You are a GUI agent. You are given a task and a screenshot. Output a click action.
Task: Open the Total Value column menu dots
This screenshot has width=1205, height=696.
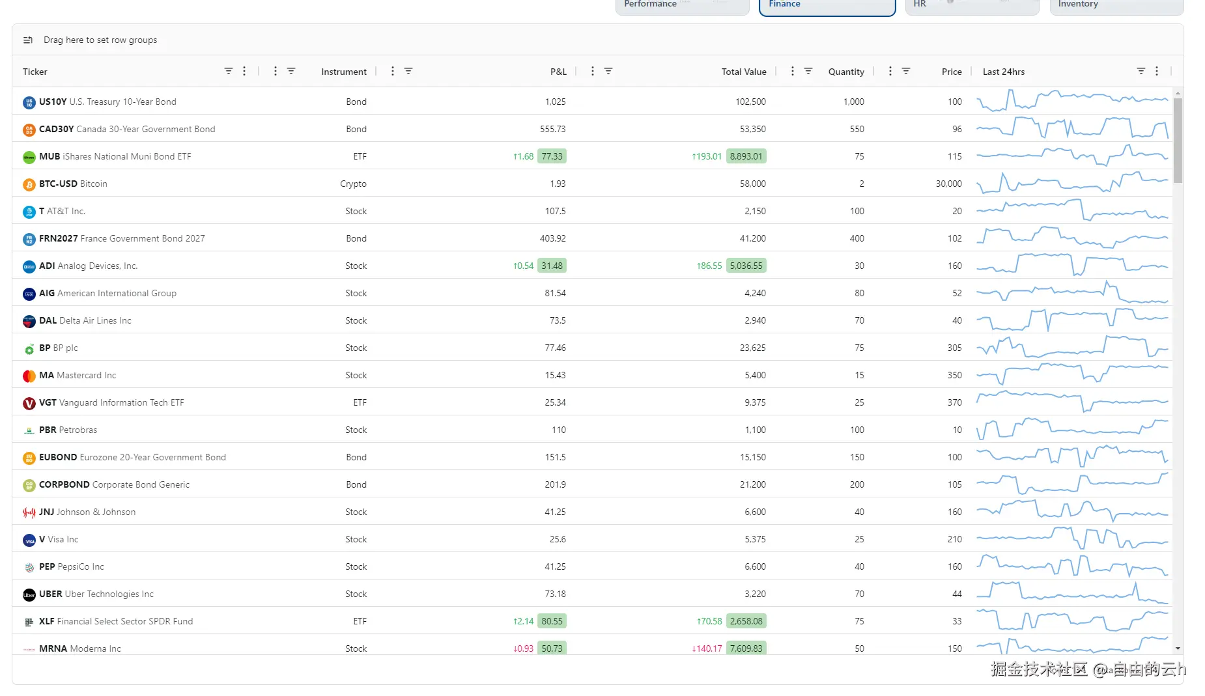pos(593,71)
